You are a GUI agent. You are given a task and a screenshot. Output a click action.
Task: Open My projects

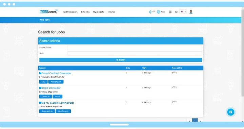click(x=98, y=12)
